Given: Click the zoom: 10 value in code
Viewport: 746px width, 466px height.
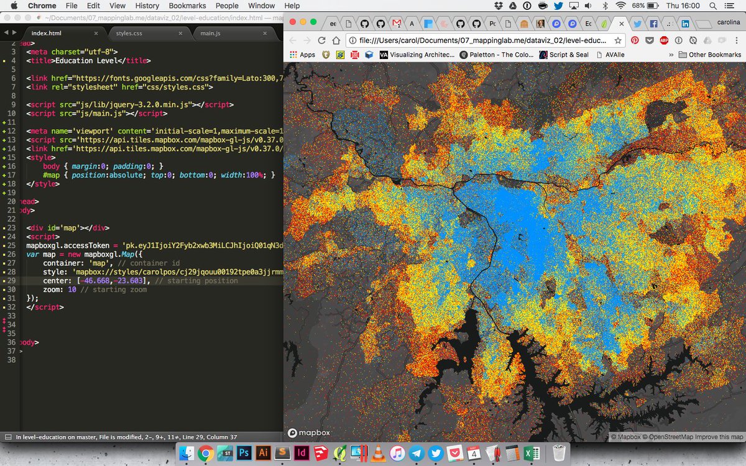Looking at the screenshot, I should [59, 290].
